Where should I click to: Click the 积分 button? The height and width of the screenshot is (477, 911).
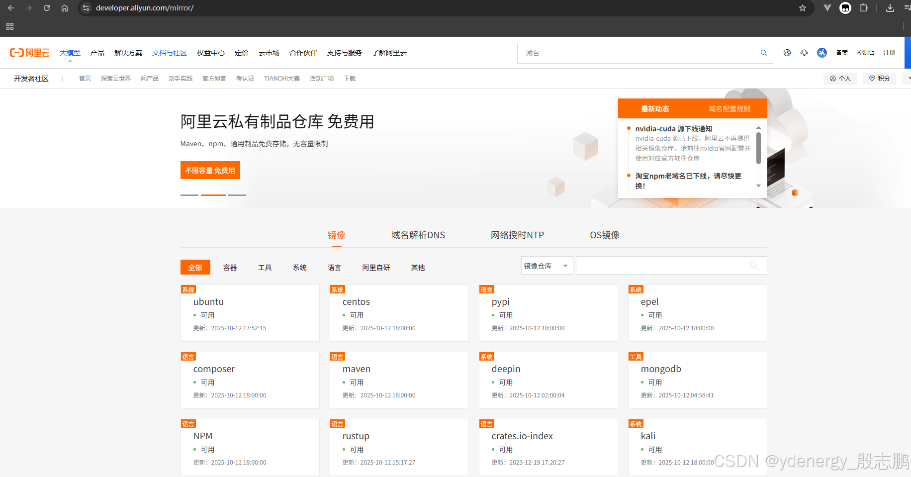tap(879, 78)
